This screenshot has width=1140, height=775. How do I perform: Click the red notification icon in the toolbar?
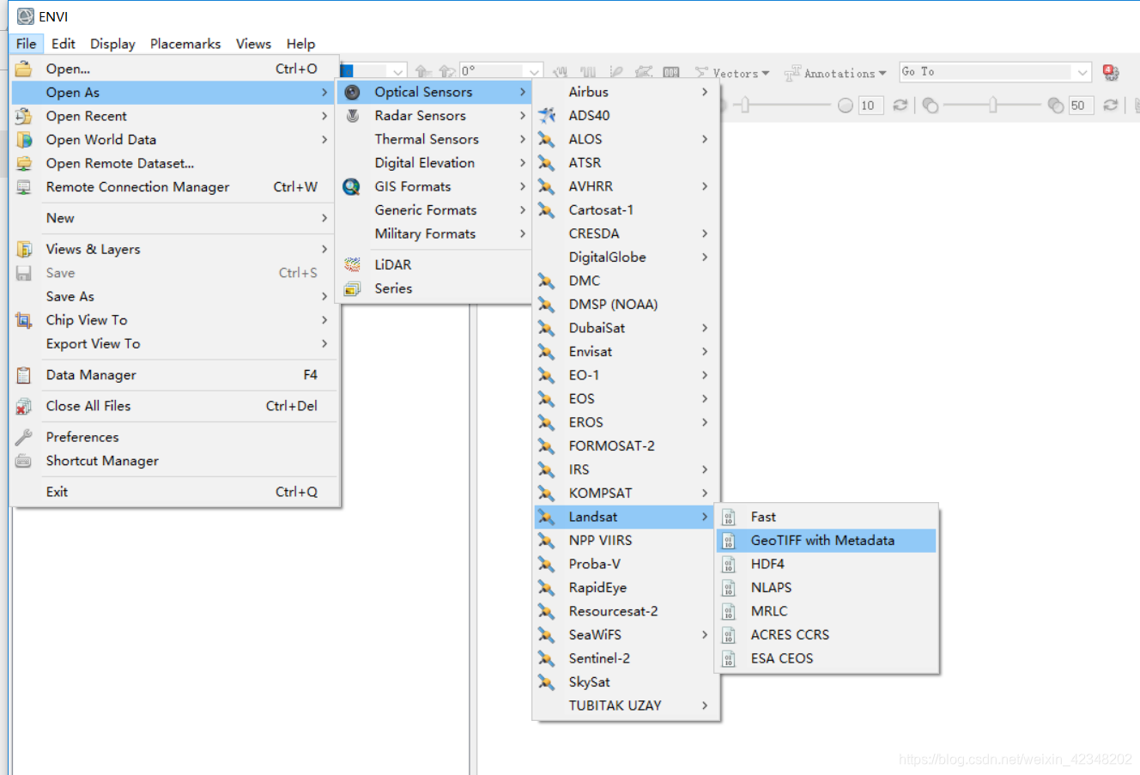coord(1111,72)
